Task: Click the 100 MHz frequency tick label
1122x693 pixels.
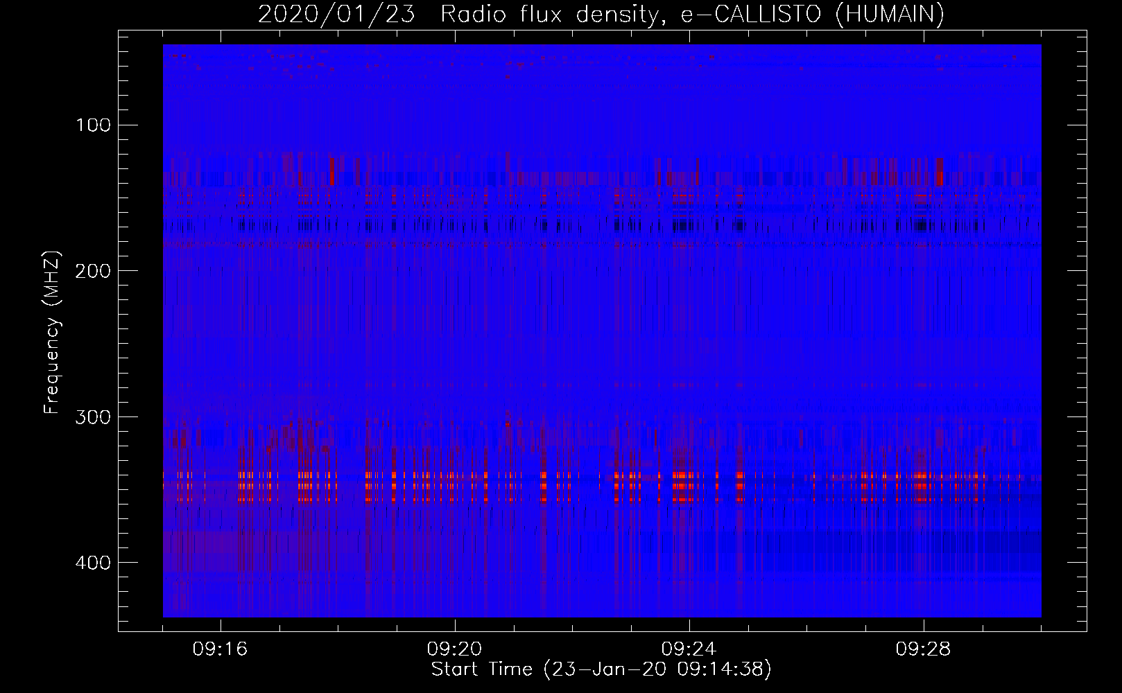Action: coord(94,125)
